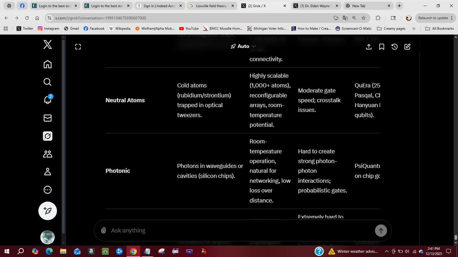Click Relaunch to update button
This screenshot has width=458, height=257.
(433, 18)
